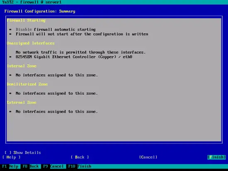Screen dimensions: 228x171
Task: Click 'No network traffic is permitted' text
Action: pyautogui.click(x=81, y=52)
